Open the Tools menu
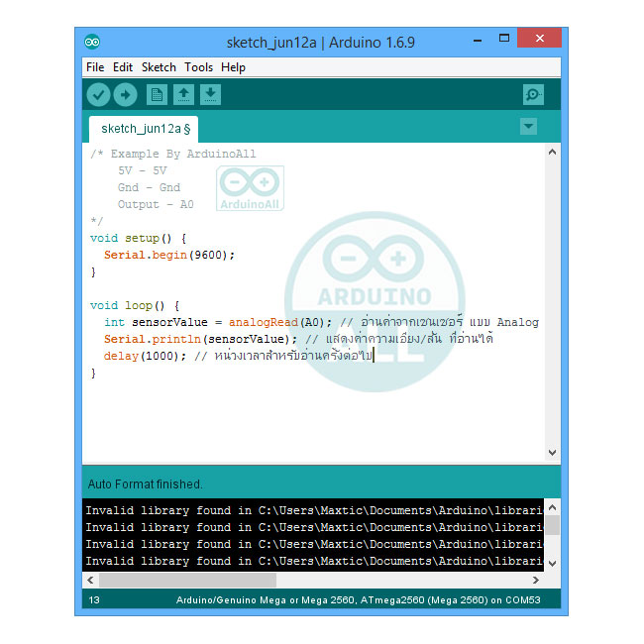Image resolution: width=644 pixels, height=644 pixels. coord(198,67)
